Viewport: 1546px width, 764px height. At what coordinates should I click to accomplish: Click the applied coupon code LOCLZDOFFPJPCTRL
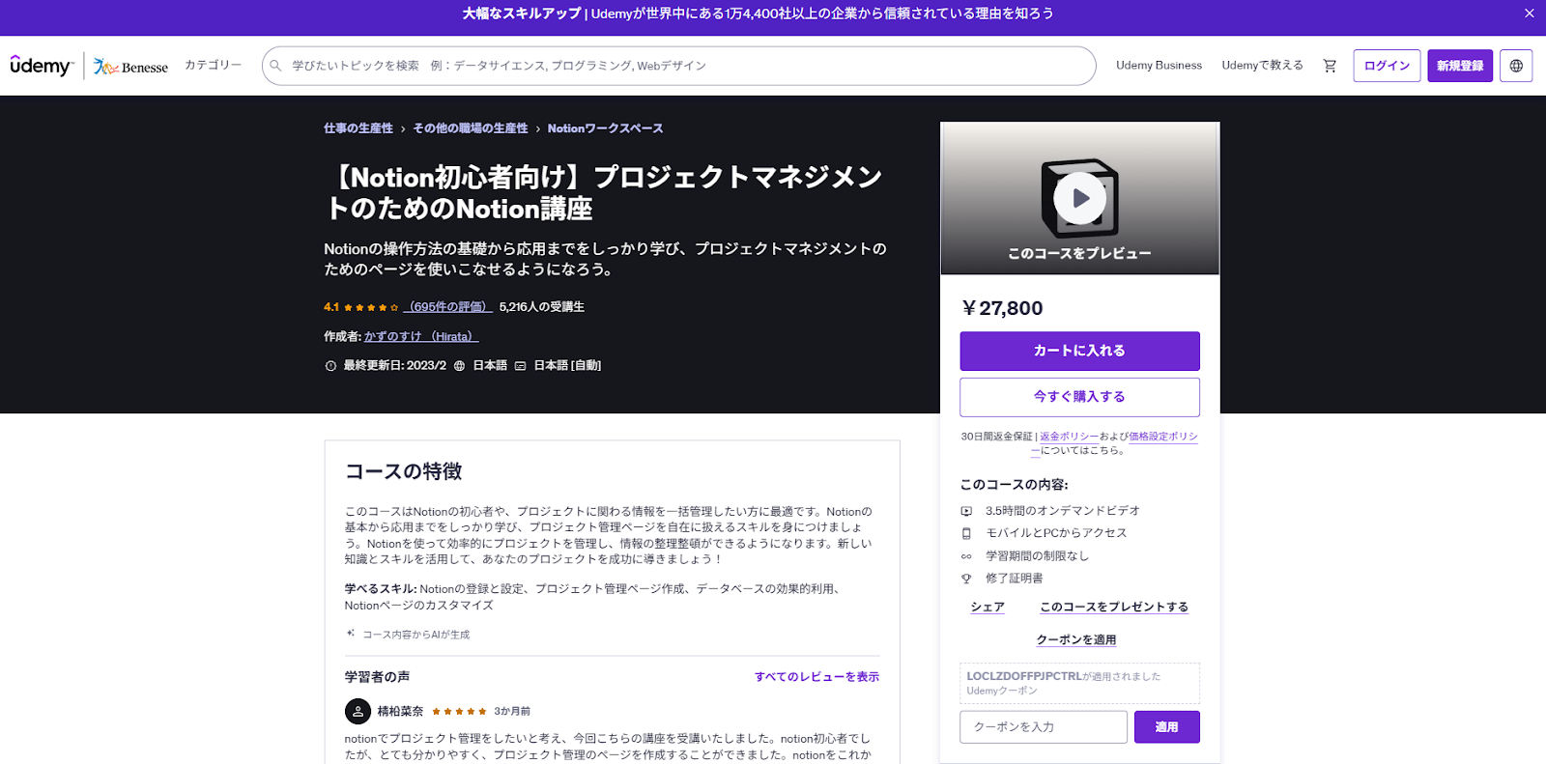coord(1024,676)
